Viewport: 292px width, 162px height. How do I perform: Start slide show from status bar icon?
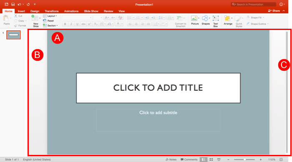coord(219,160)
